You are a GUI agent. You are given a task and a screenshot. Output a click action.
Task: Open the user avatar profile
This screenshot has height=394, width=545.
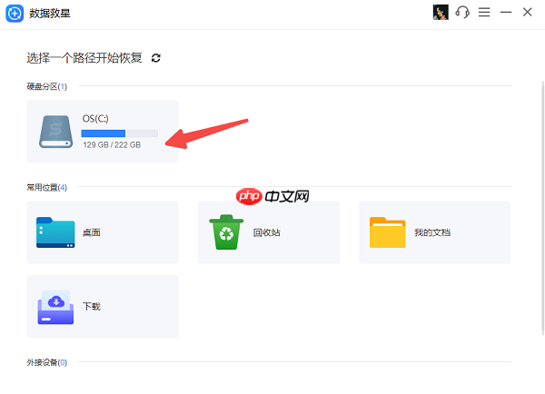pyautogui.click(x=441, y=12)
